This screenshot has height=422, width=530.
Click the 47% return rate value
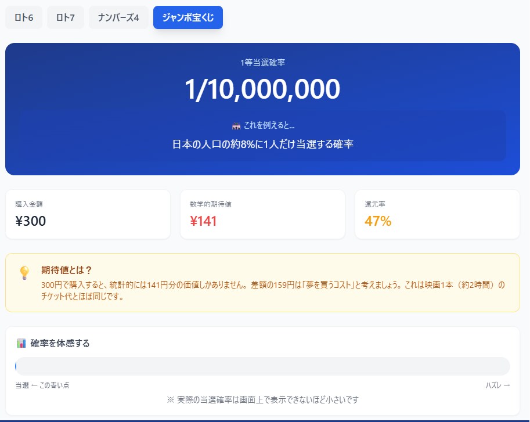(378, 221)
